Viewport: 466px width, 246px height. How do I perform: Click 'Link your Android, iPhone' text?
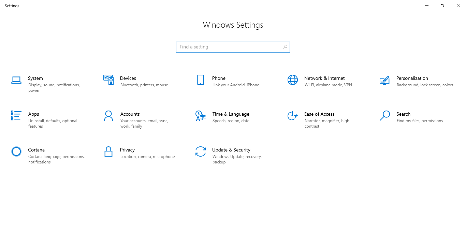click(x=236, y=85)
